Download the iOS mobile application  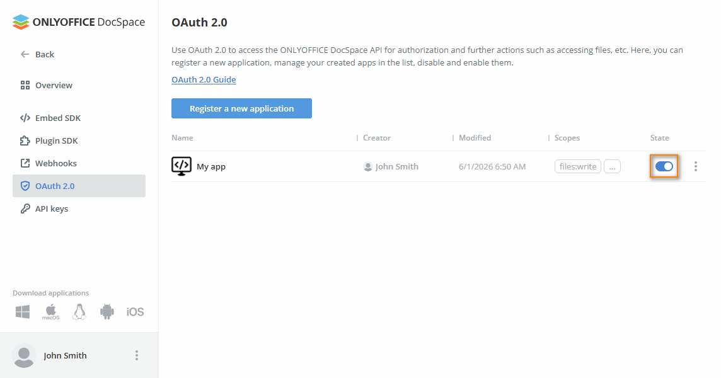click(135, 312)
